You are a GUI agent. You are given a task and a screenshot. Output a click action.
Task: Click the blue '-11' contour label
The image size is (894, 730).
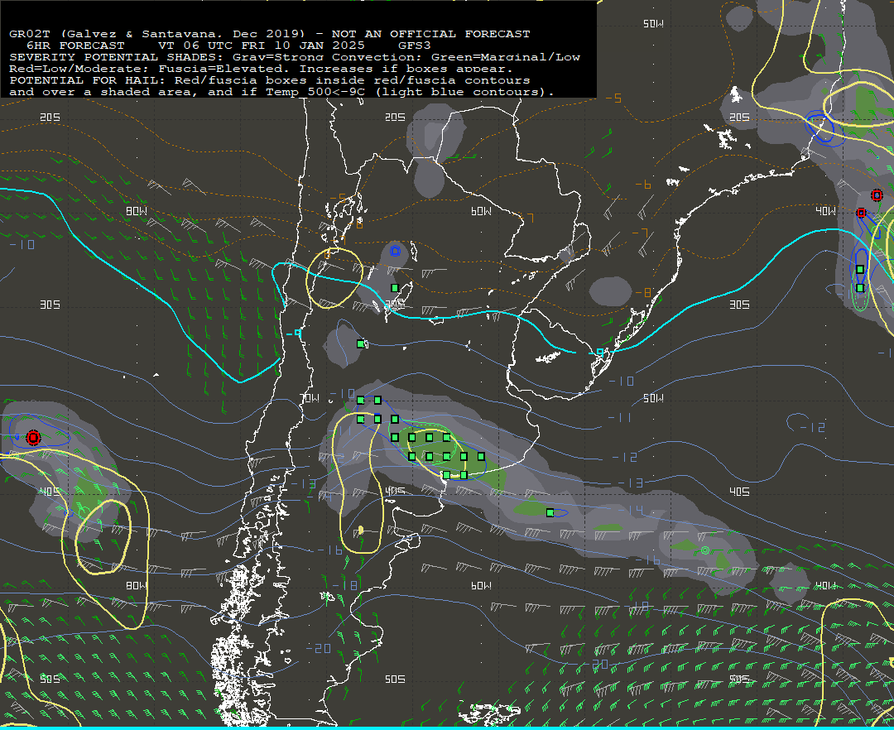point(620,418)
